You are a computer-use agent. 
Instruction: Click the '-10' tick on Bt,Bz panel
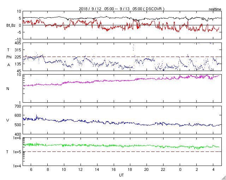18,39
